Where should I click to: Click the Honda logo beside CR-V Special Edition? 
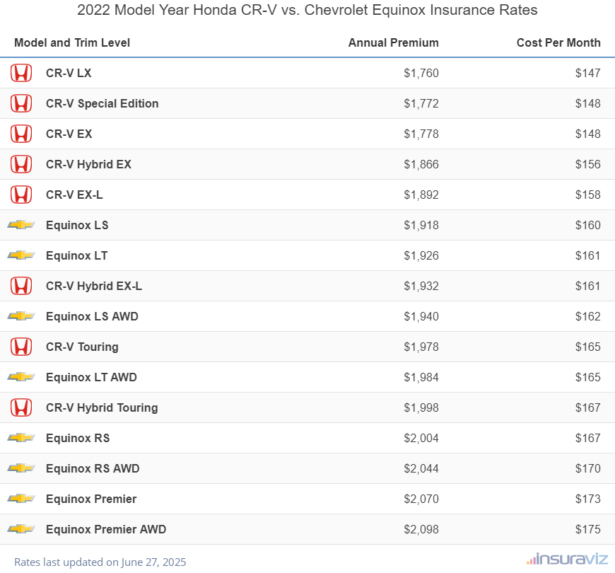pos(21,103)
